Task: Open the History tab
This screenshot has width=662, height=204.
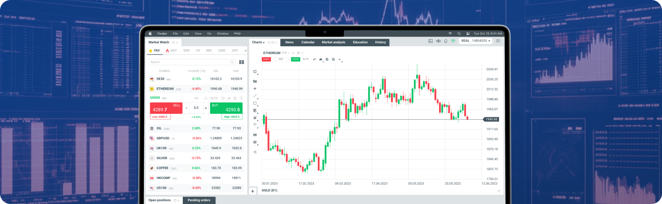Action: click(380, 42)
